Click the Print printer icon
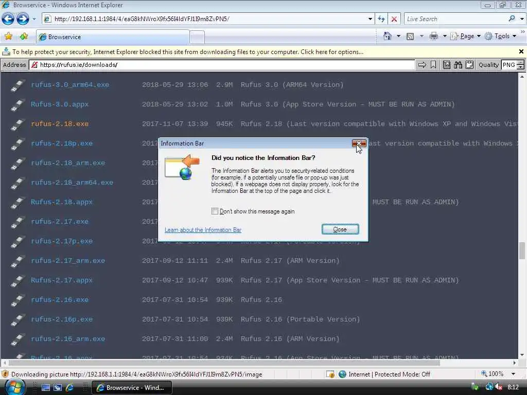 [x=433, y=36]
